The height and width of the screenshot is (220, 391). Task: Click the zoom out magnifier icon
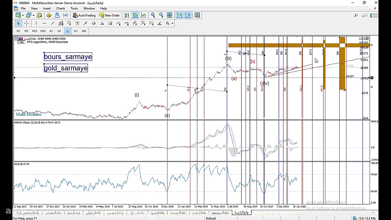(161, 15)
